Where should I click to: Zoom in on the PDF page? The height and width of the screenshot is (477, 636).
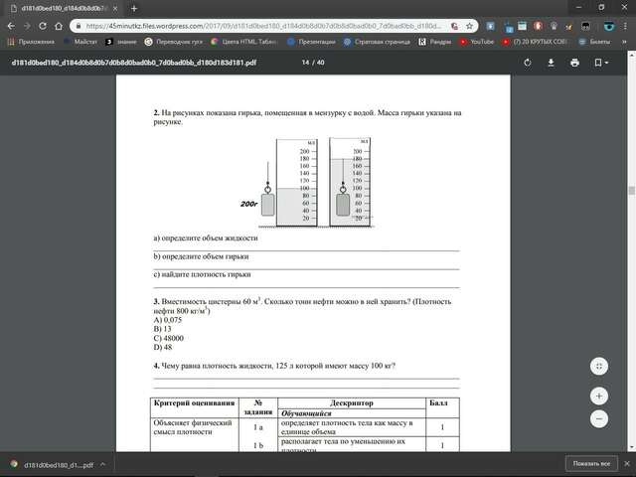click(598, 397)
